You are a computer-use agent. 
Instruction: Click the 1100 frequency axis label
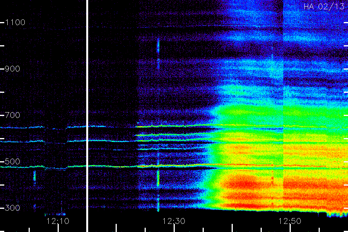(x=15, y=22)
